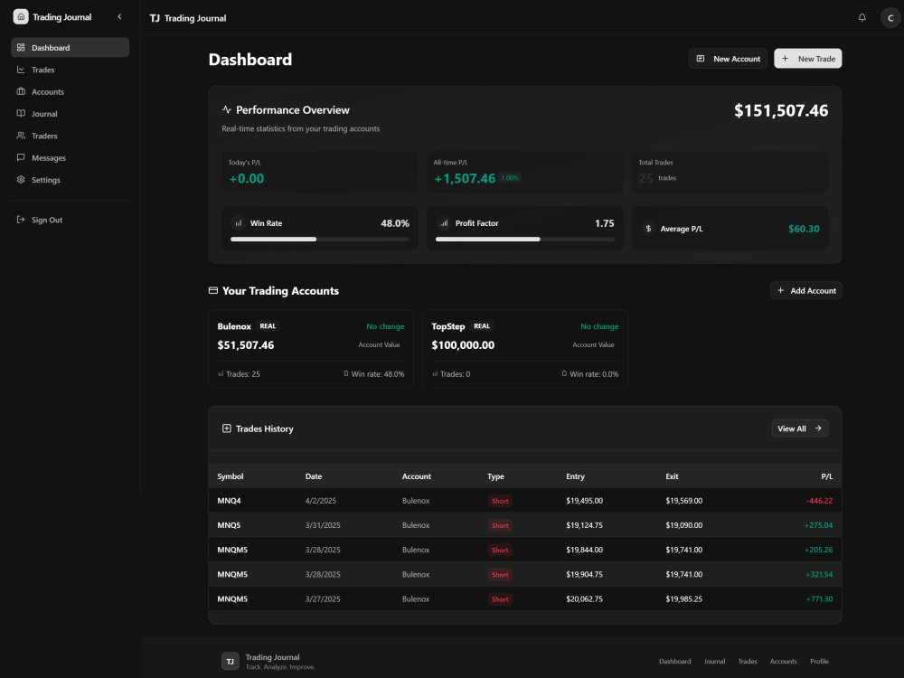Click the Sign Out arrow icon
This screenshot has width=904, height=678.
tap(21, 219)
